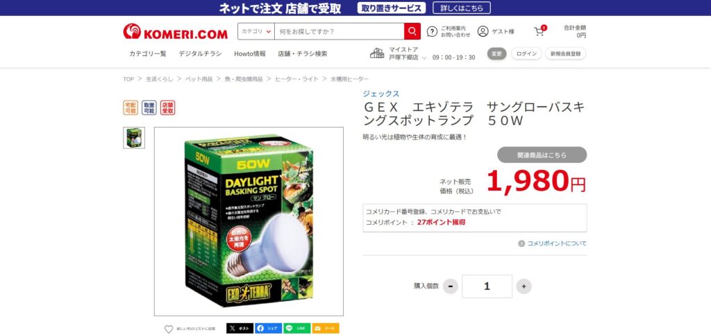Share product on X post button
The height and width of the screenshot is (335, 711).
point(240,329)
